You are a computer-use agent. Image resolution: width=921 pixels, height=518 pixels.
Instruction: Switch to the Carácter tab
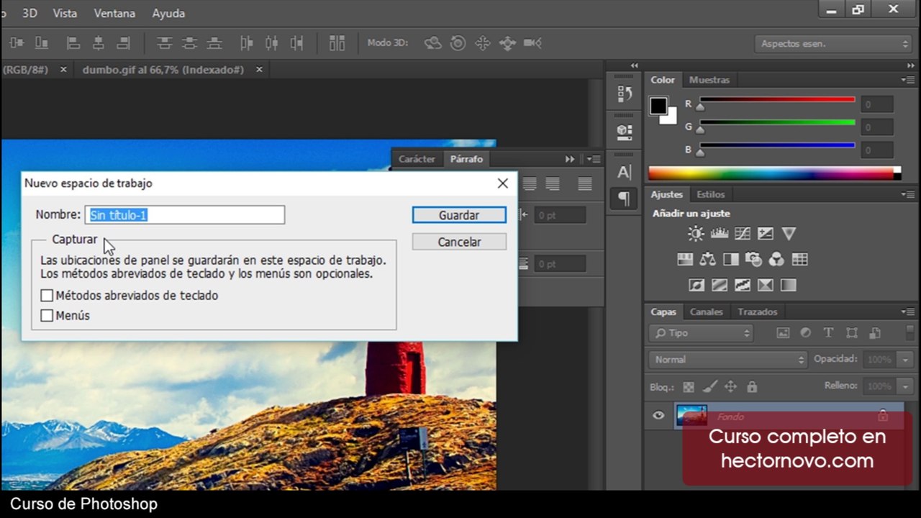click(x=417, y=159)
